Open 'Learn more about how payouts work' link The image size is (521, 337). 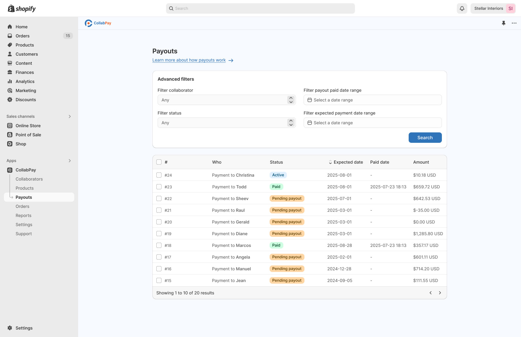(189, 60)
